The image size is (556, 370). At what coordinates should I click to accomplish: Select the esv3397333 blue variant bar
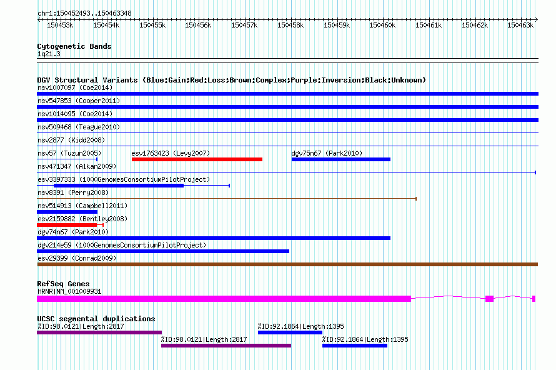(x=119, y=186)
